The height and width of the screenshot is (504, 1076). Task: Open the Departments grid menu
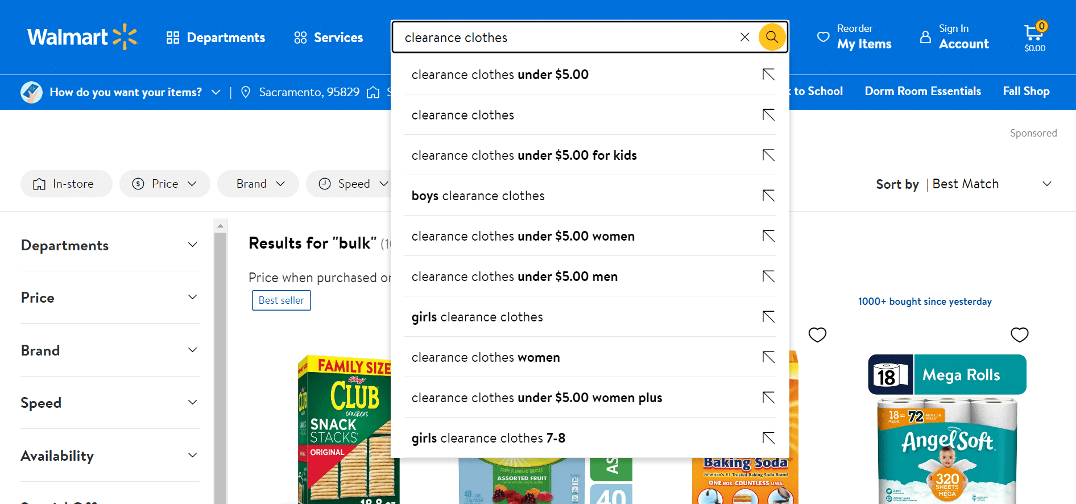tap(216, 38)
